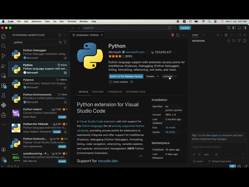The width and height of the screenshot is (249, 187).
Task: Open Extensions Marketplace more actions menu
Action: coord(65,35)
